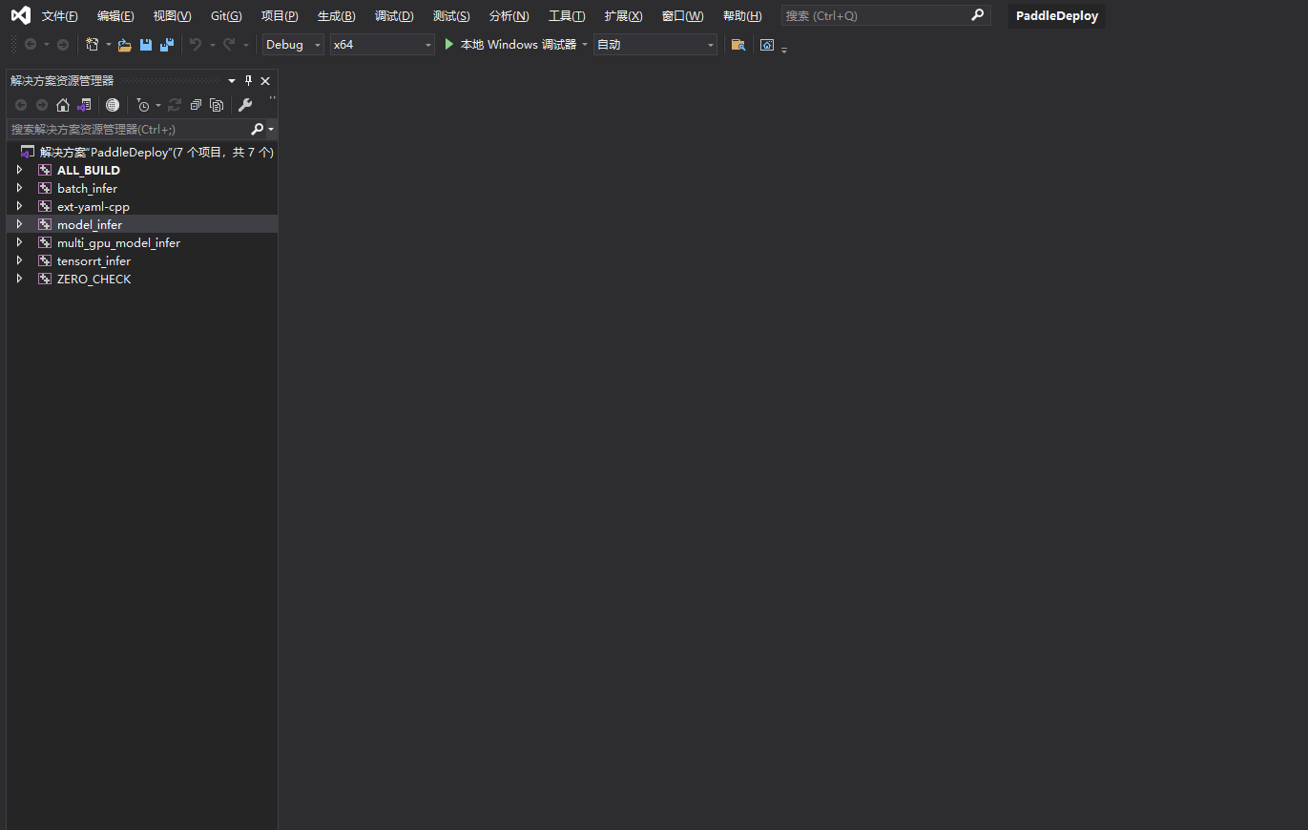Start the 本地 Windows 调试器 debugger
This screenshot has height=830, width=1308.
tap(510, 45)
